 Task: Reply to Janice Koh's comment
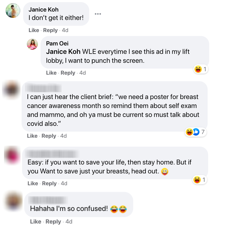point(50,30)
